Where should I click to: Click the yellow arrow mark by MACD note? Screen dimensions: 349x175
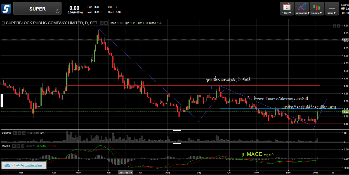tap(243, 154)
